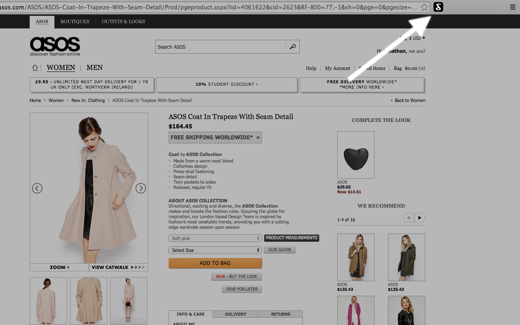Switch to the Boutiques tab

click(75, 22)
